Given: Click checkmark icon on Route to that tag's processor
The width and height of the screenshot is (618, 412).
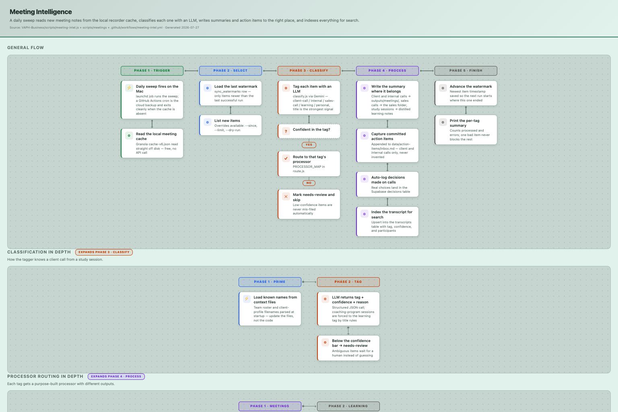Looking at the screenshot, I should pyautogui.click(x=286, y=158).
